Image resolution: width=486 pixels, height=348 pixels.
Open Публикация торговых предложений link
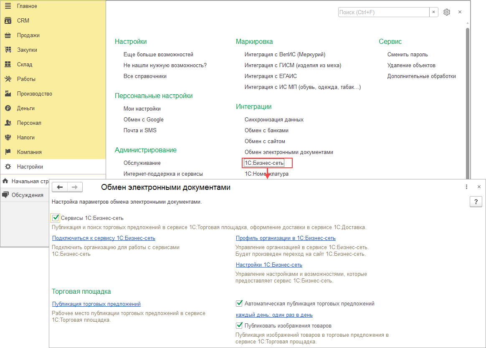[96, 304]
